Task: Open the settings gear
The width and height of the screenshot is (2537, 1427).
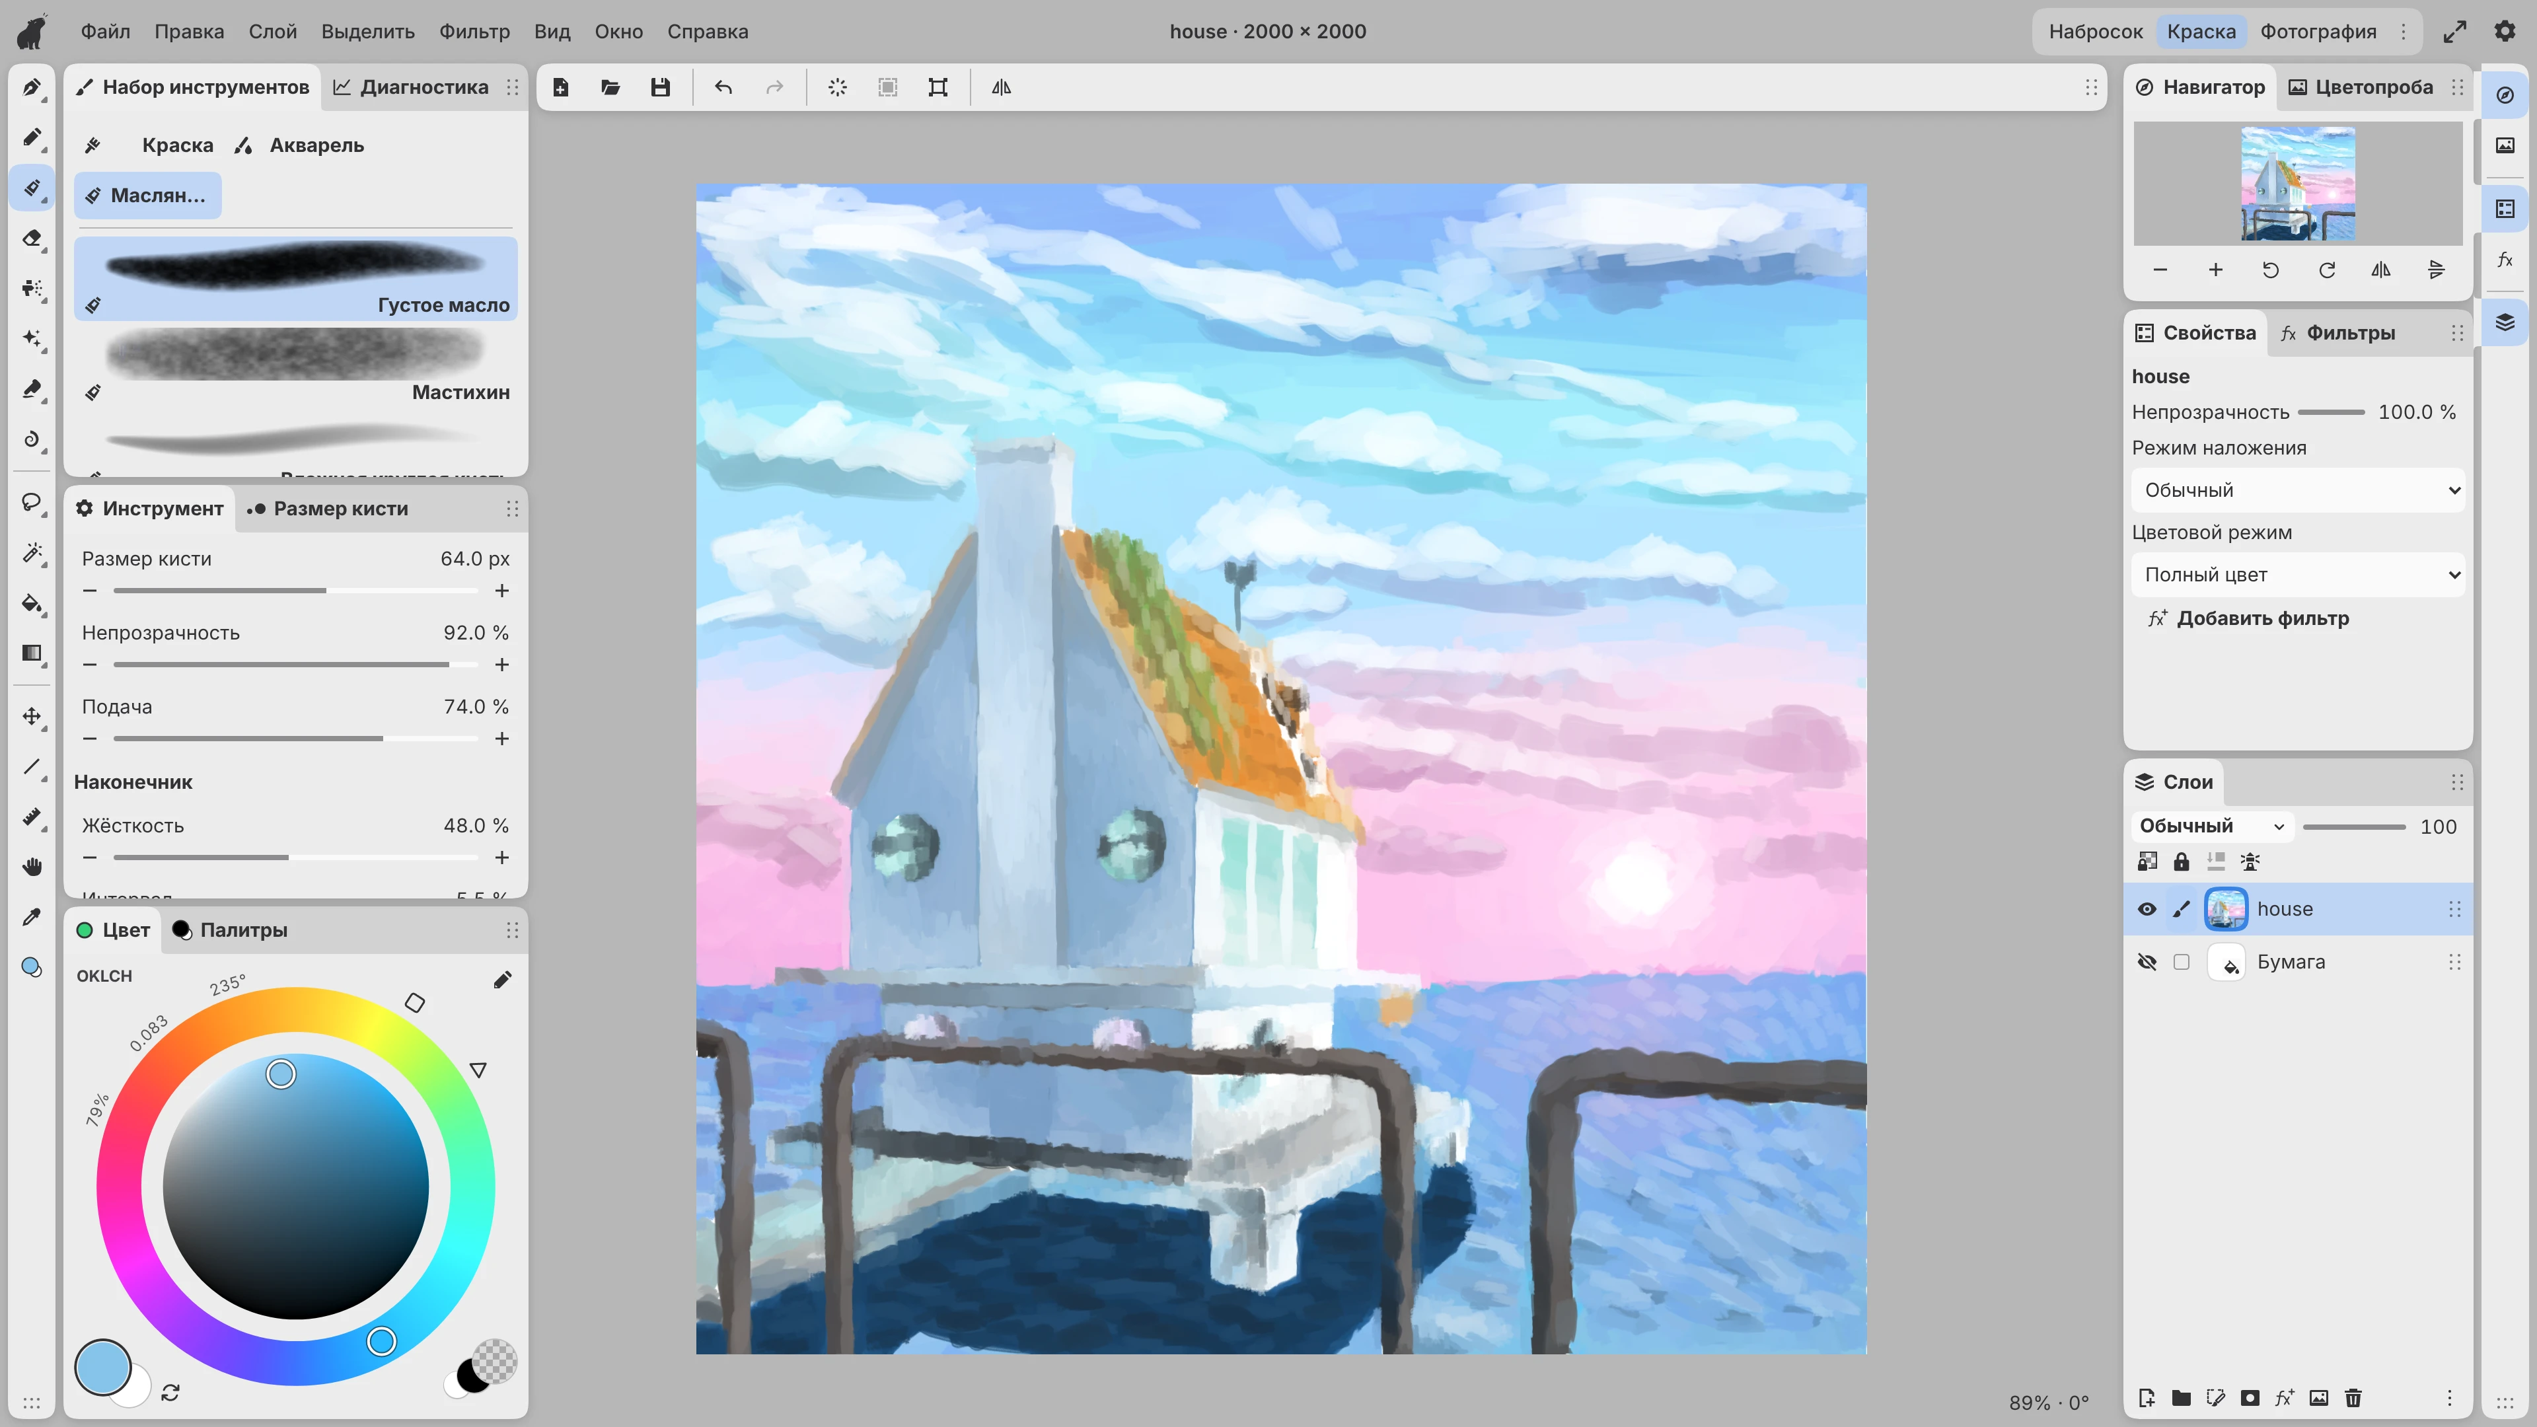Action: point(2505,32)
